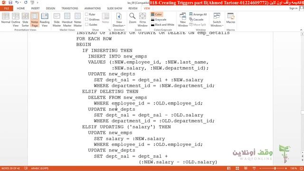Screen dimensions: 304x171
Task: Enable the Gridlines checkbox
Action: coord(92,19)
